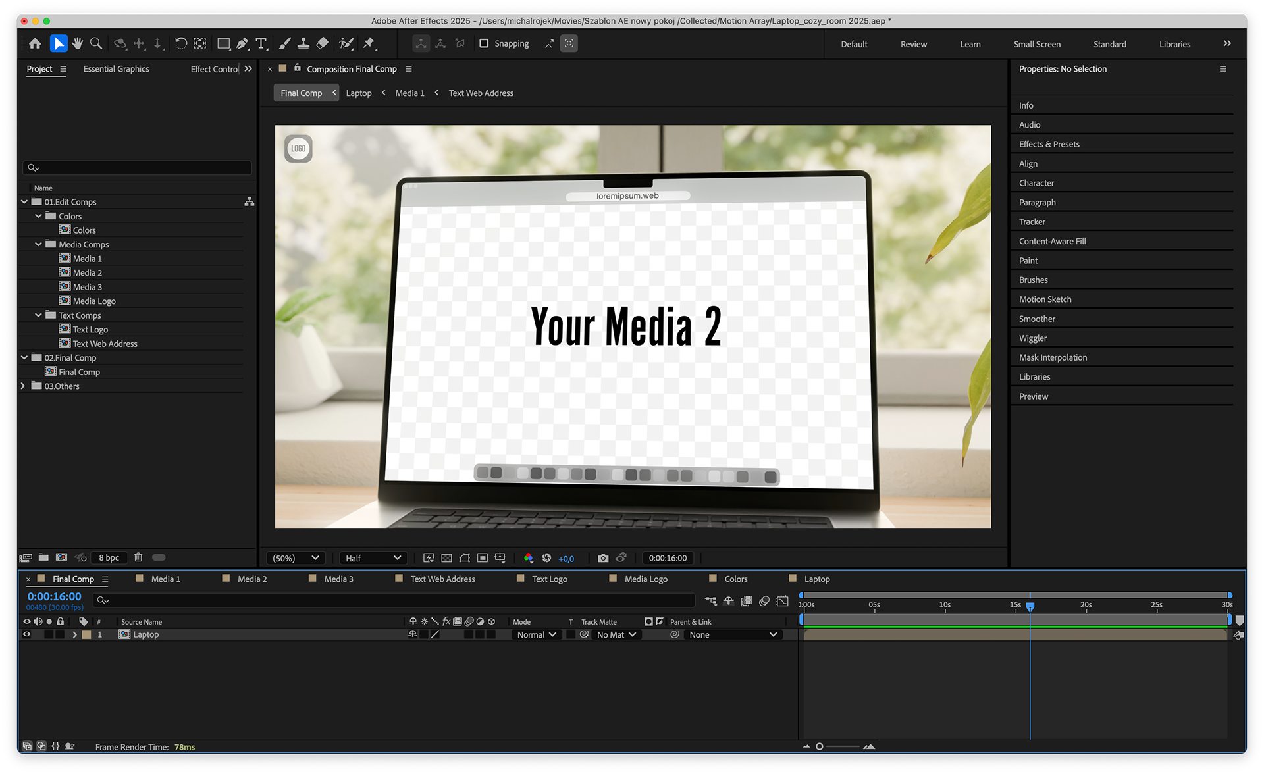
Task: Expand the 03.Others folder
Action: (x=24, y=386)
